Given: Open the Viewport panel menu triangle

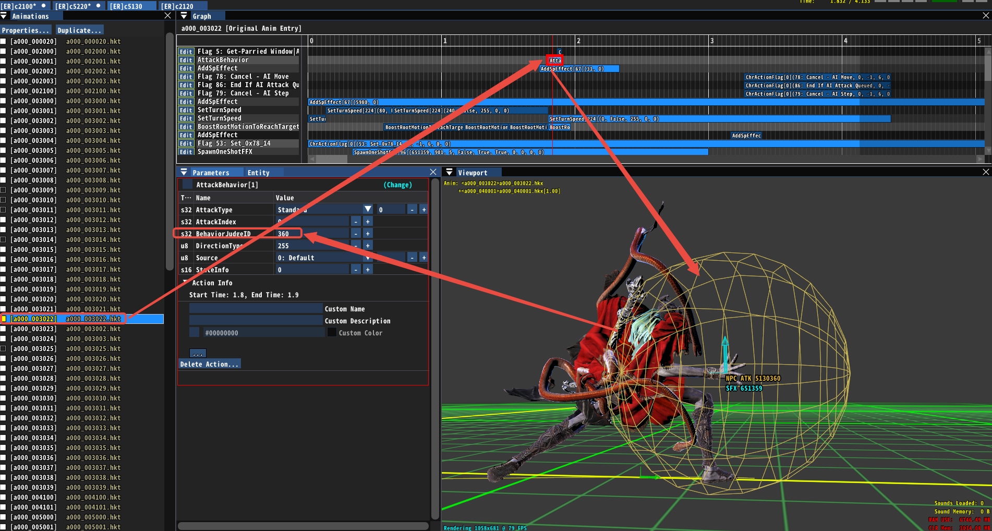Looking at the screenshot, I should tap(449, 172).
